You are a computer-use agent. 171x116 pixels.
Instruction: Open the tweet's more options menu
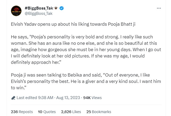pyautogui.click(x=159, y=8)
